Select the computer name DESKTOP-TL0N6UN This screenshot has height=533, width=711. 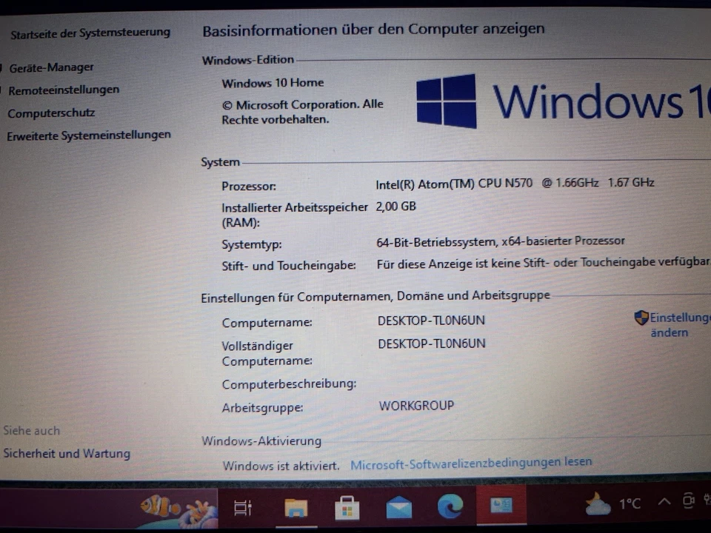(432, 321)
